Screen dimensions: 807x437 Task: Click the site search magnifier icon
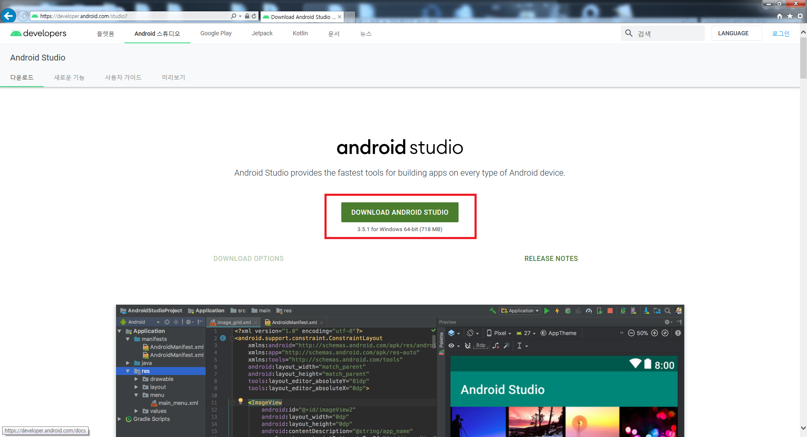629,33
